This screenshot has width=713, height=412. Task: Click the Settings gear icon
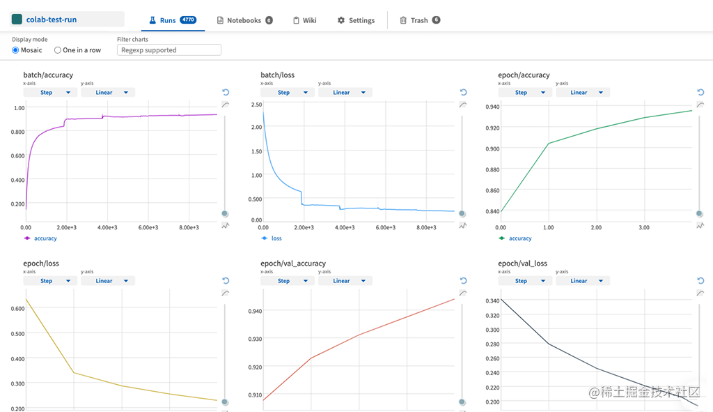pos(341,20)
